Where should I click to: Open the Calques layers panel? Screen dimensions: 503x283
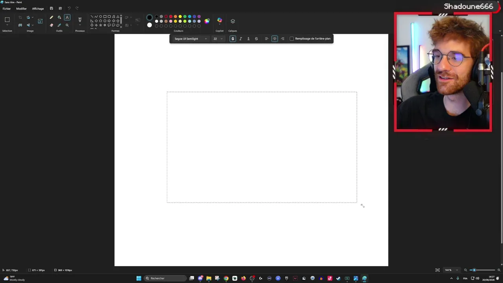coord(233,21)
